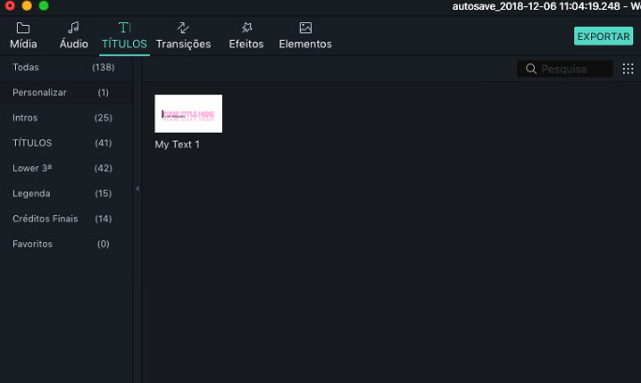Select the TÍTULOS text icon
Viewport: 641px width, 383px height.
pos(124,28)
